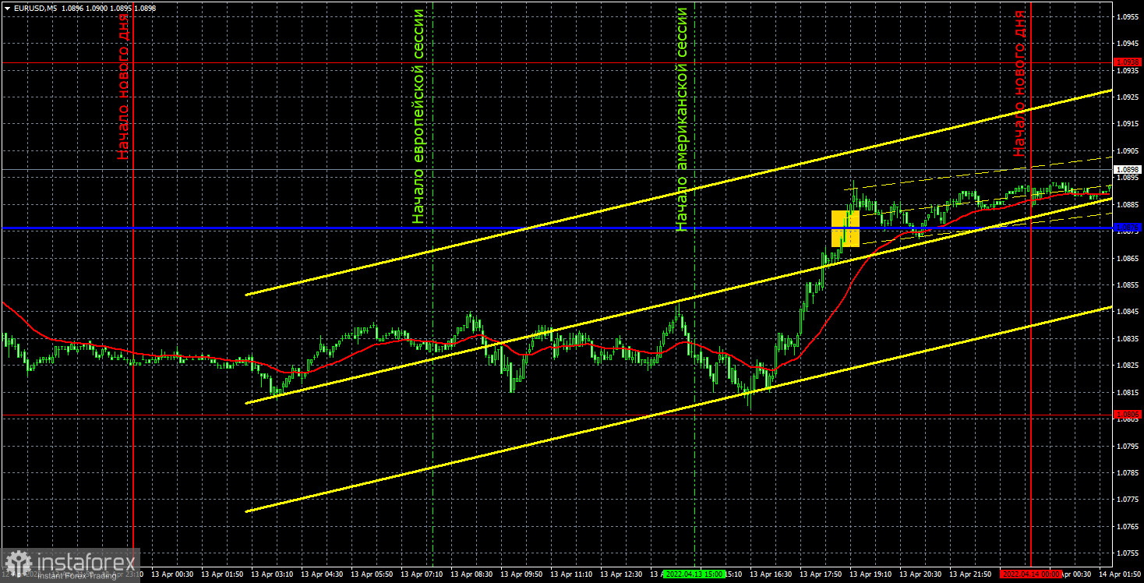Click the blue 1.0876 level price tag
Screen dimensions: 1144x583
pyautogui.click(x=1127, y=228)
